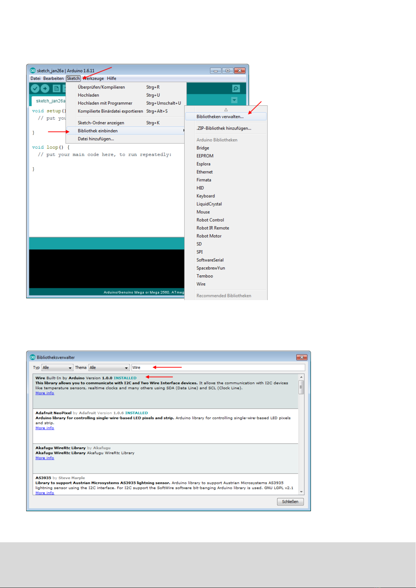Click the sketch tab dropdown arrow icon
The width and height of the screenshot is (416, 588).
point(234,100)
